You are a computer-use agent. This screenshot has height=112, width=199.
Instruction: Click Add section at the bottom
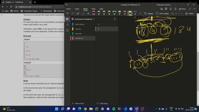coord(78,103)
